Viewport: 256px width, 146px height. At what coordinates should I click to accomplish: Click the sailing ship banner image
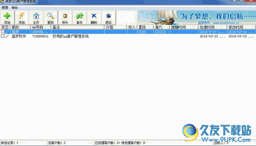[x=165, y=18]
